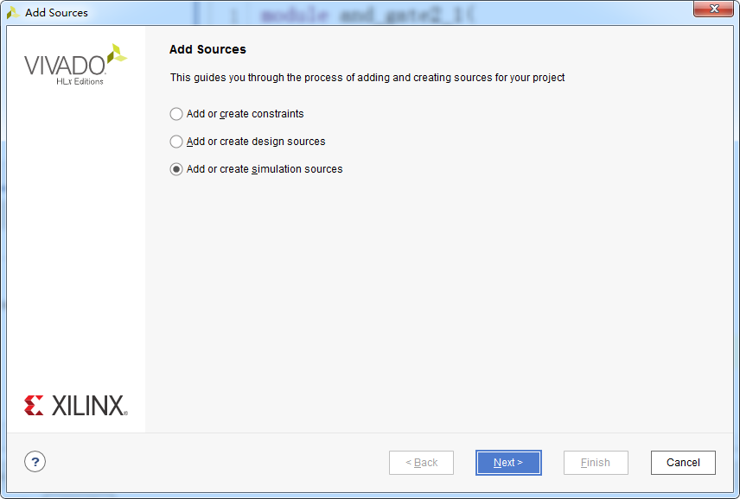Select the simulation sources radio button circle

(x=176, y=169)
